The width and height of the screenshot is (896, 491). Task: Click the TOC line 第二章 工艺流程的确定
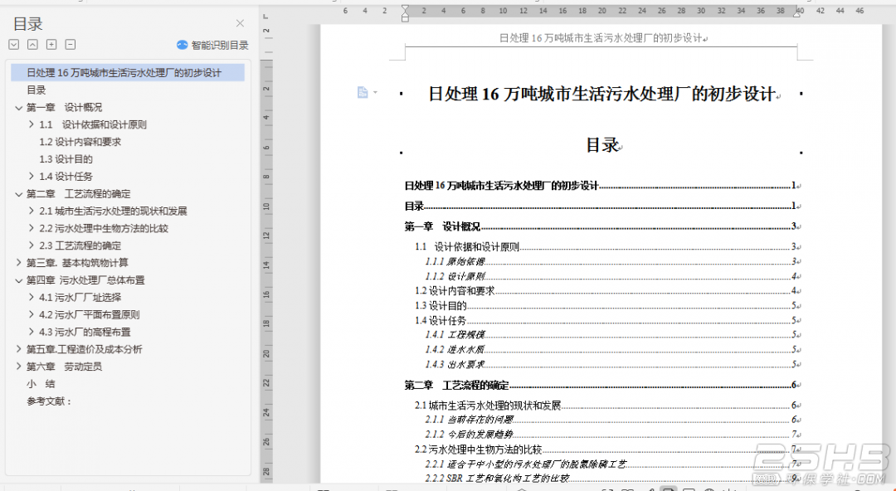click(x=601, y=386)
